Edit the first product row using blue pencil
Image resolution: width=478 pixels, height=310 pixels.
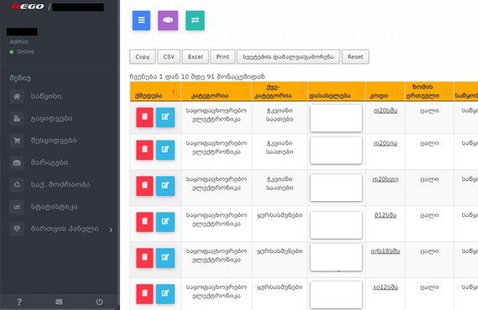[165, 117]
